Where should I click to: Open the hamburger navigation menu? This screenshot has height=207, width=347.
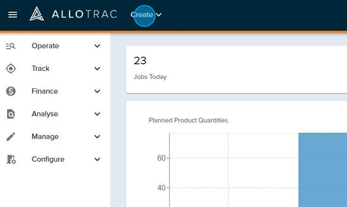(13, 15)
